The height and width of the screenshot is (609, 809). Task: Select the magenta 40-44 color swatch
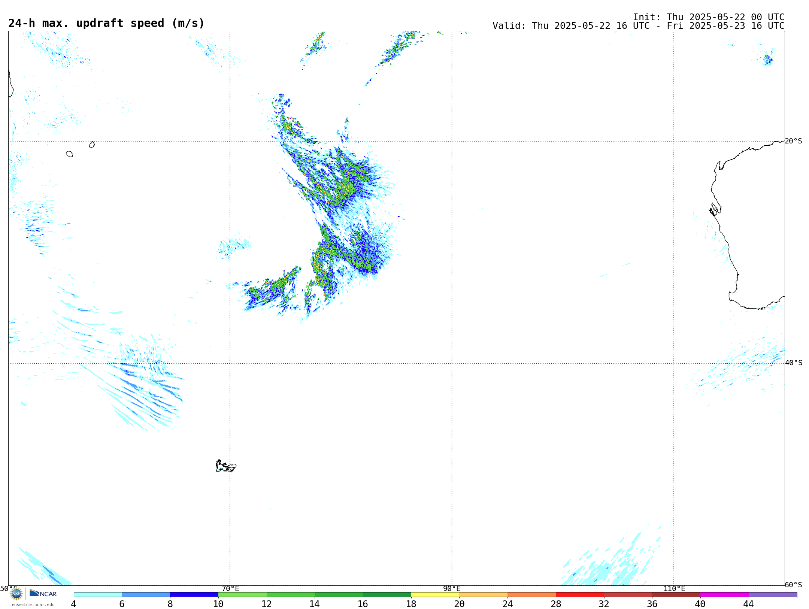[x=724, y=595]
